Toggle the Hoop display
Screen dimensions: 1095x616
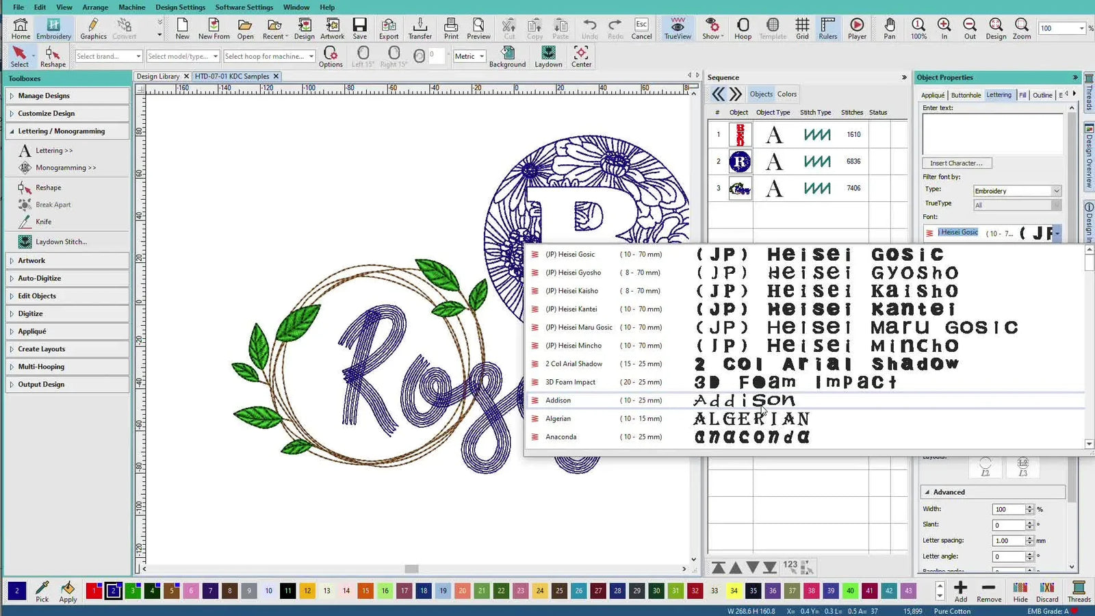[743, 29]
